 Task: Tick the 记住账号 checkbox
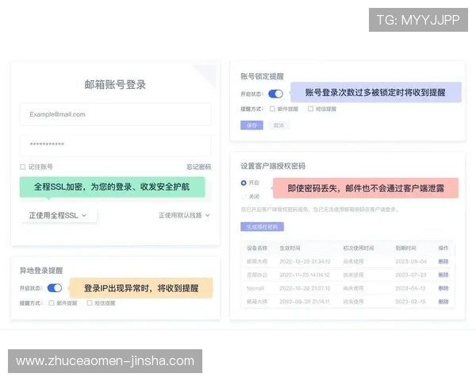pos(23,167)
